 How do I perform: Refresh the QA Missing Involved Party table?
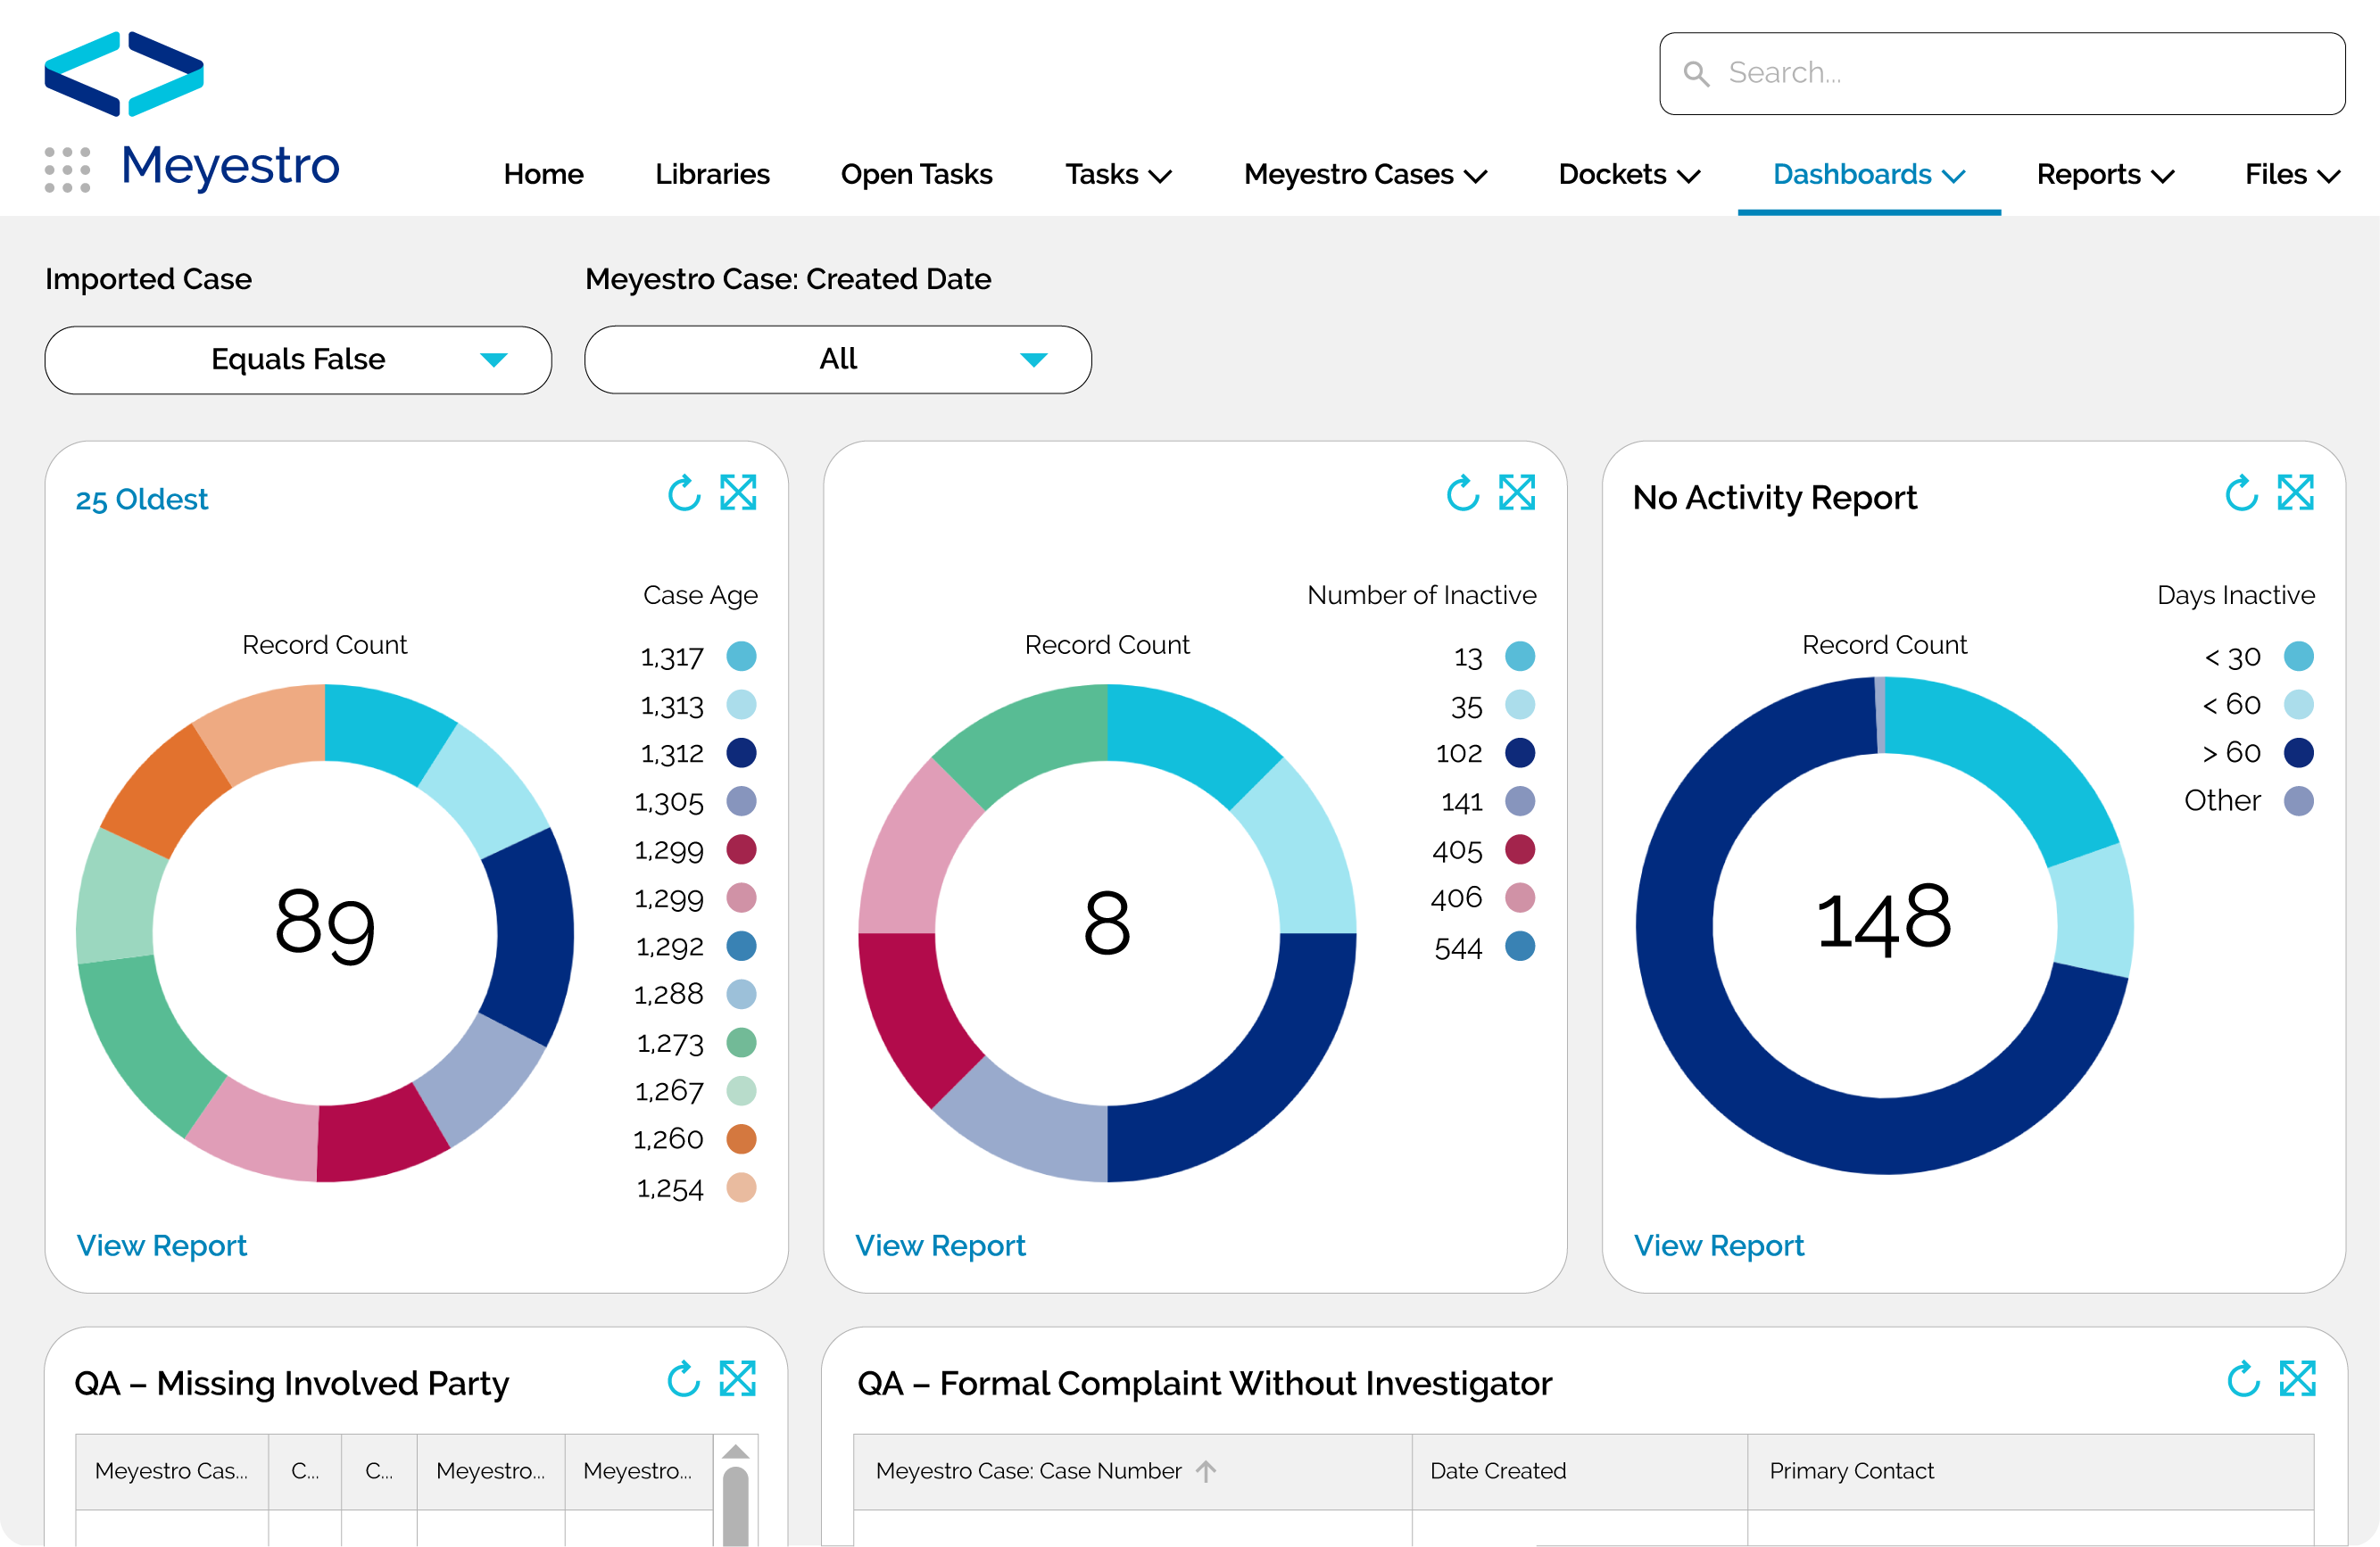[683, 1380]
